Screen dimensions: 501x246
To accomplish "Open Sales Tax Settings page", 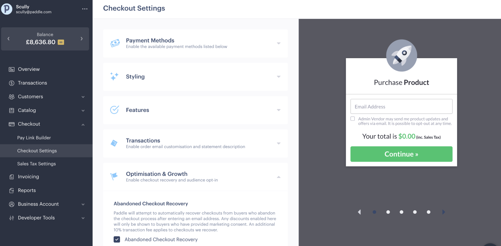I will (36, 164).
